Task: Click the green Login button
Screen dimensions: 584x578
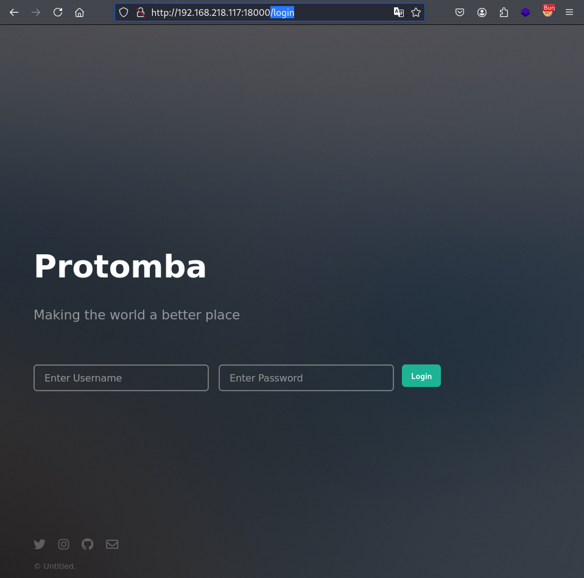Action: click(x=421, y=376)
